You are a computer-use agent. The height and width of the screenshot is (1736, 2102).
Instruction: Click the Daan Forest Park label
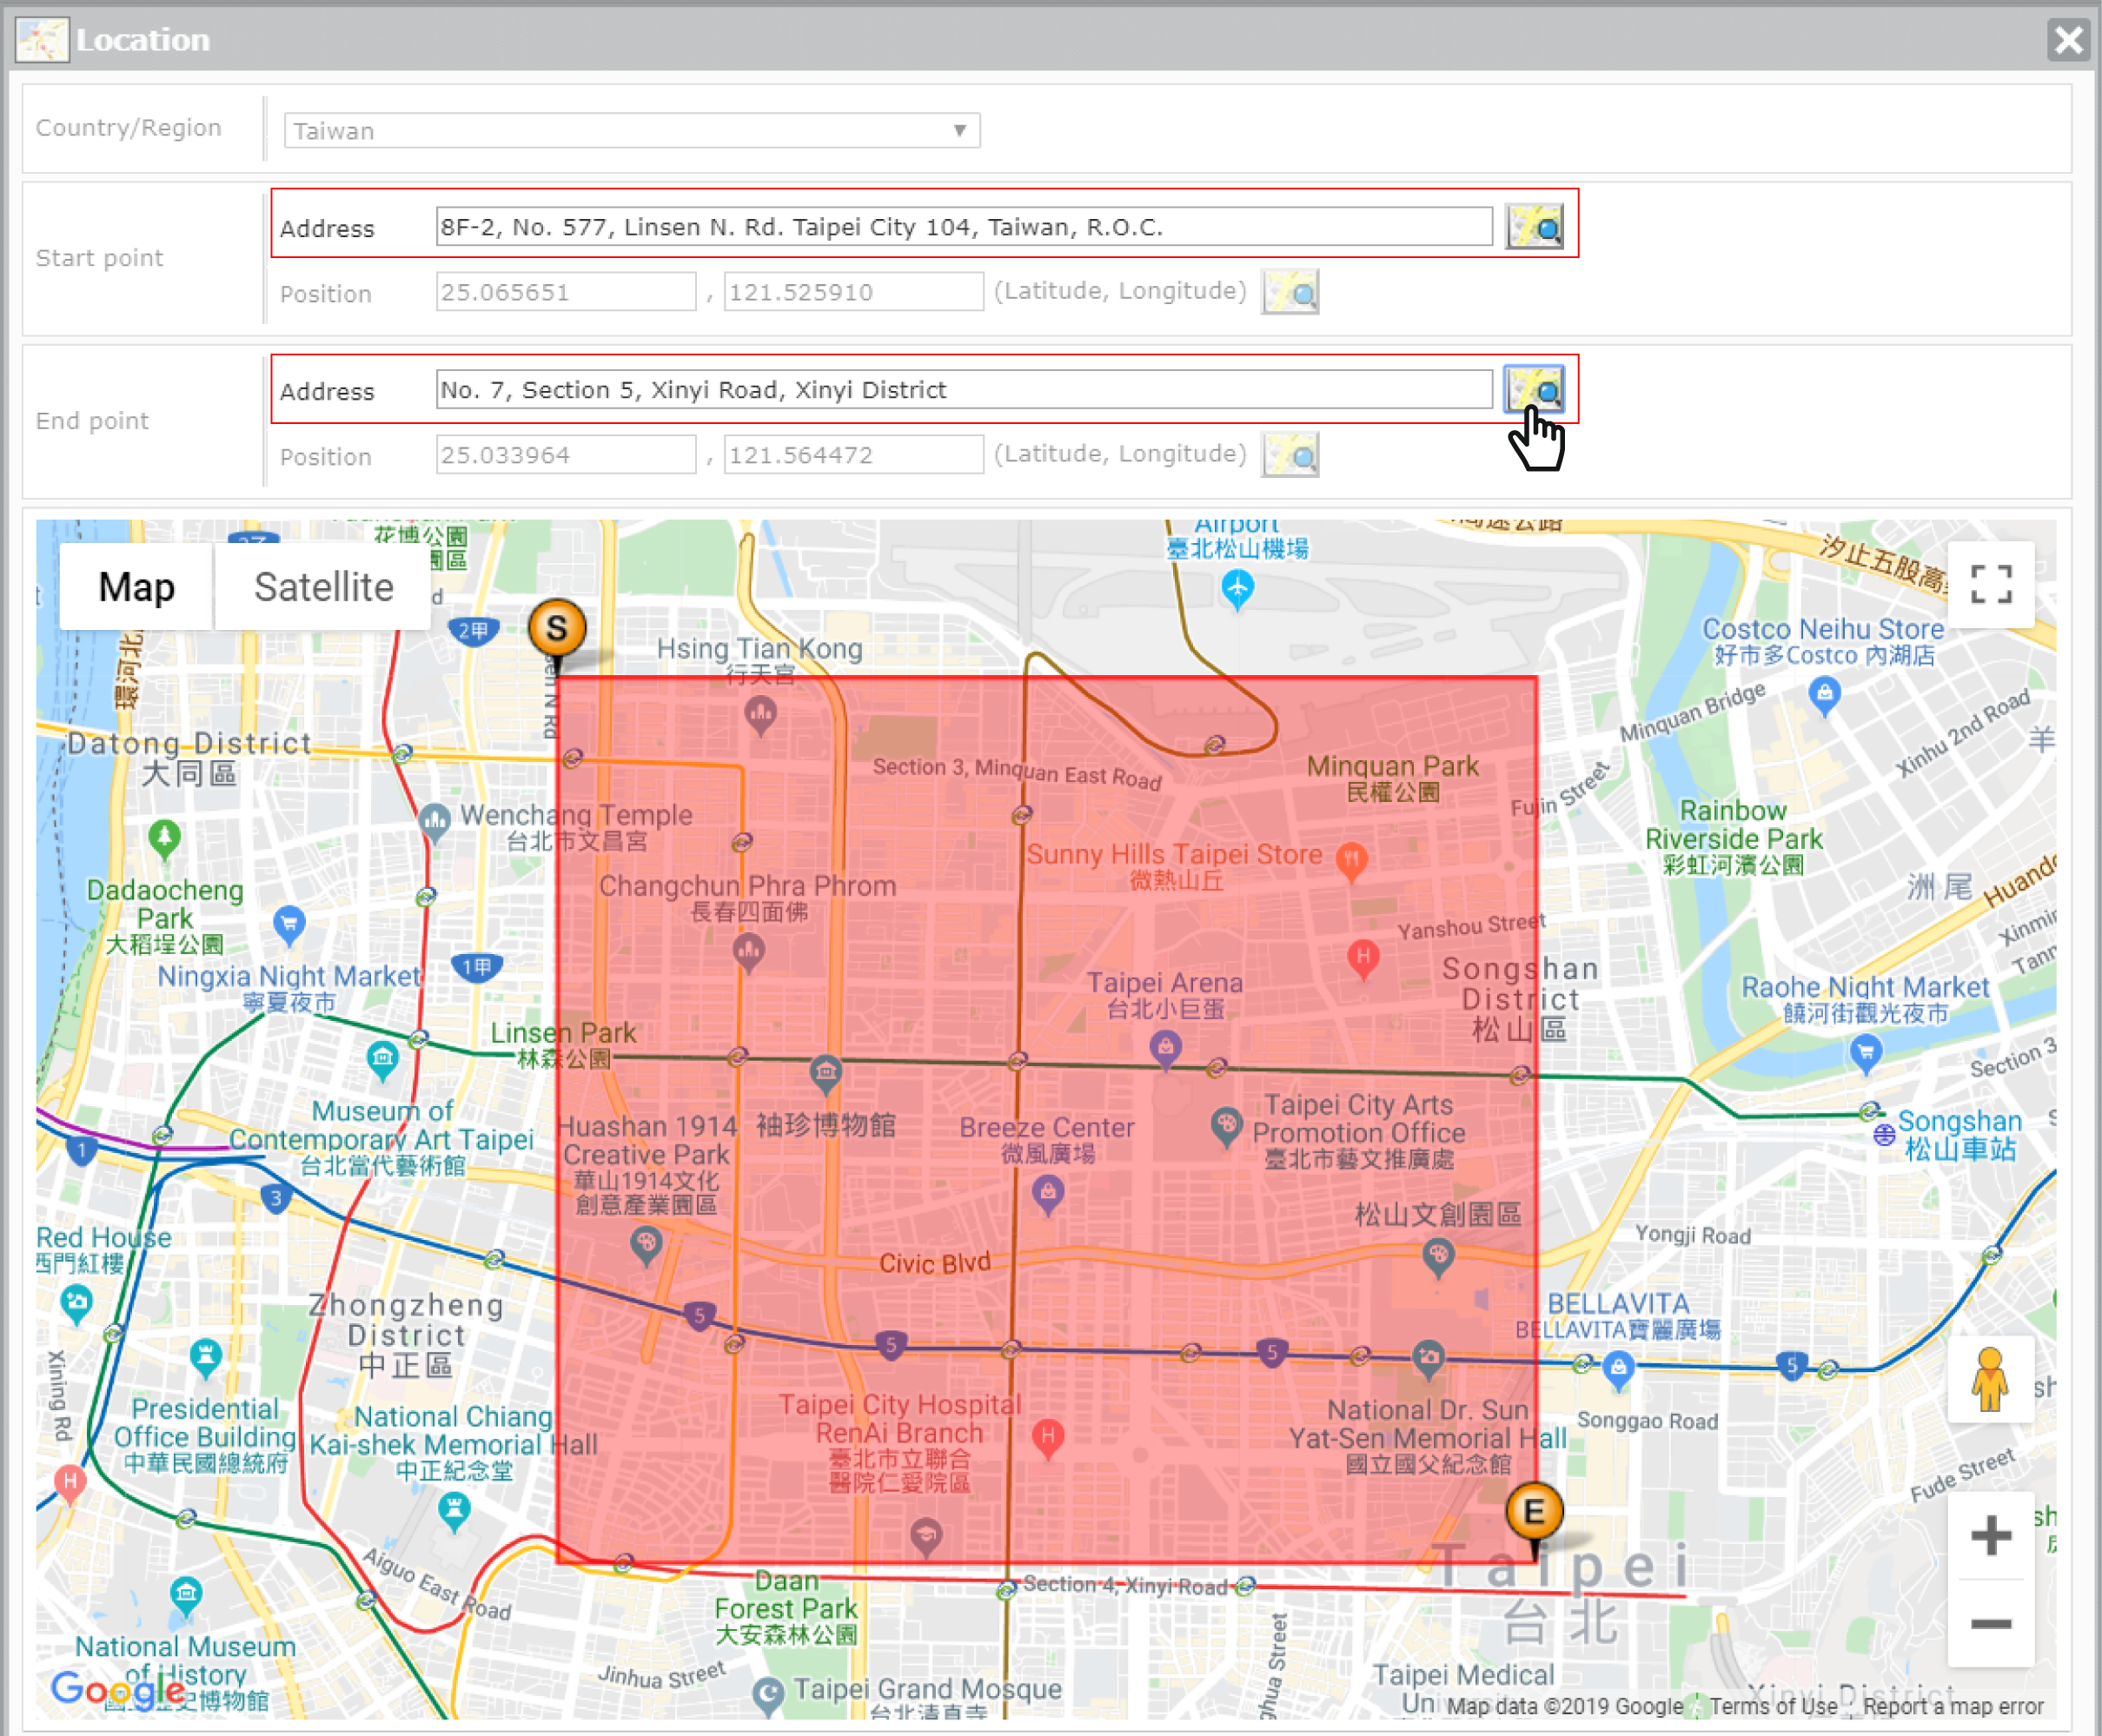click(x=786, y=1608)
